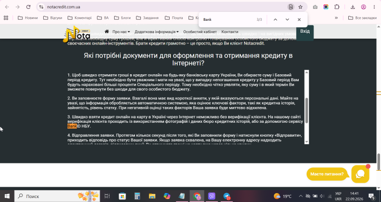This screenshot has width=381, height=202.
Task: Open the colorful circle extension
Action: 326,7
